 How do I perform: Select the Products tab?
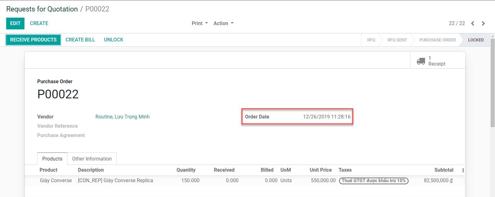pyautogui.click(x=52, y=159)
